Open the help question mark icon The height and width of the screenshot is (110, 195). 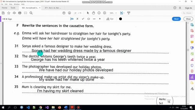175,8
